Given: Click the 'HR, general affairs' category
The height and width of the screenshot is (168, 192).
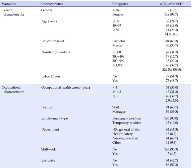Looking at the screenshot, I should pyautogui.click(x=126, y=130).
